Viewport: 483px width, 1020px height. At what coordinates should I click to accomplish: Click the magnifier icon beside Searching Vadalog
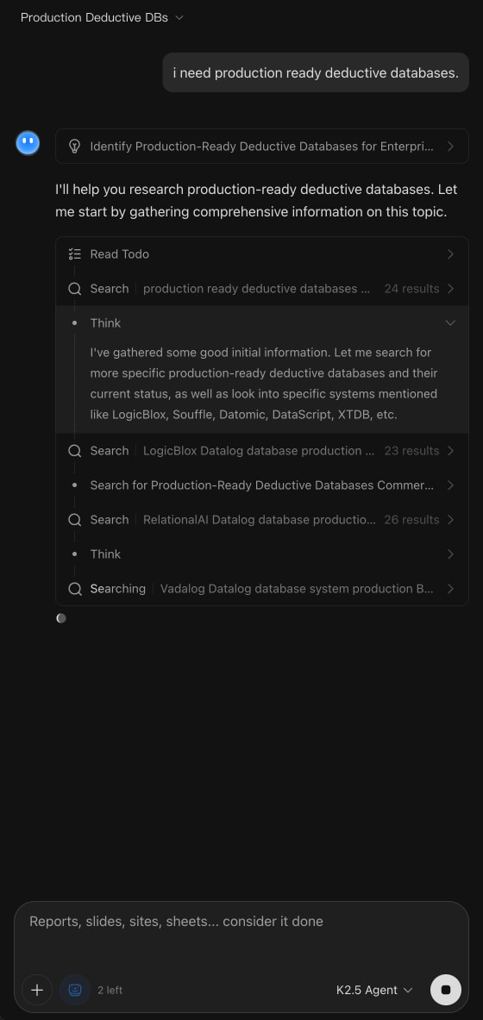coord(75,589)
